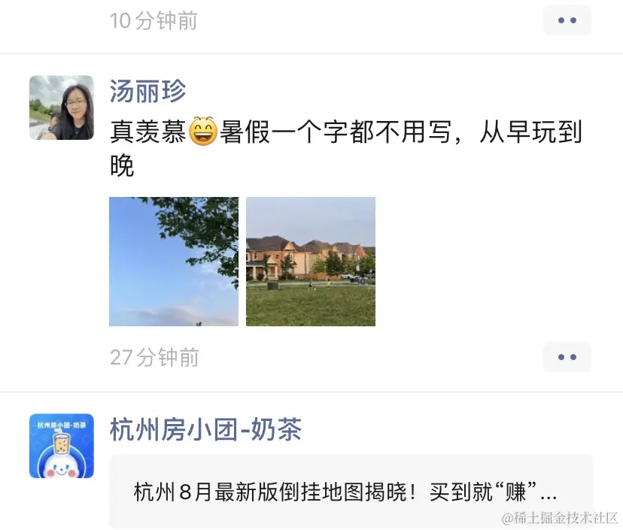Click the 27分钟前 timestamp
Viewport: 623px width, 530px height.
[x=154, y=357]
